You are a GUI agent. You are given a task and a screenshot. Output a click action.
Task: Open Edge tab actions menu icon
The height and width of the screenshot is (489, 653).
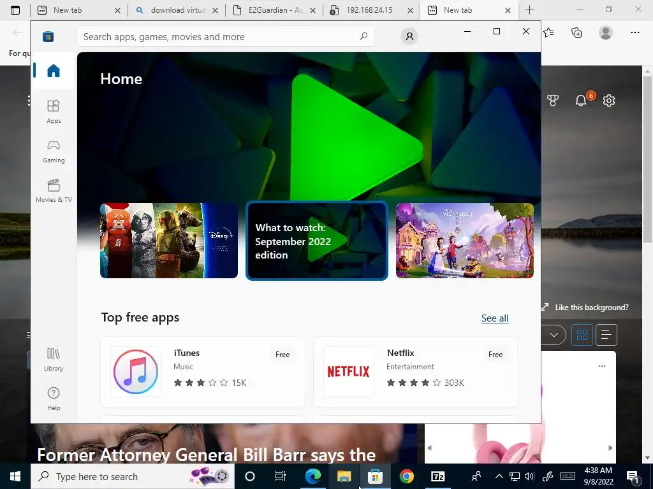(x=15, y=10)
